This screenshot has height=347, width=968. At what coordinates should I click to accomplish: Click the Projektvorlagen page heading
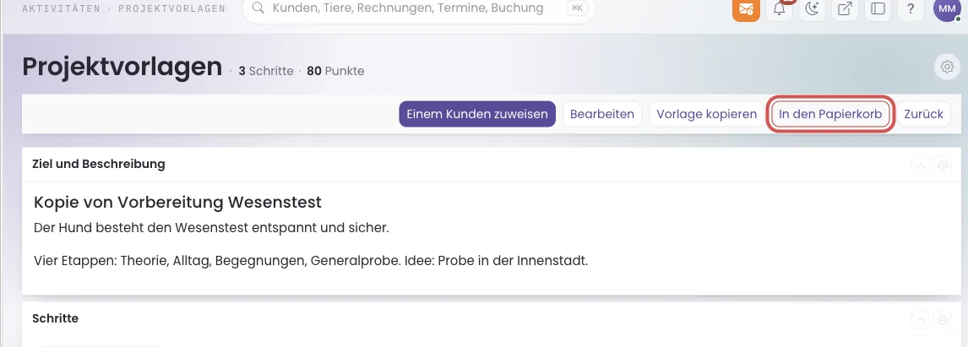[x=122, y=67]
